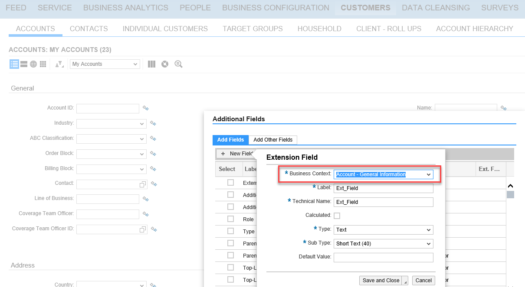Click adapt icon next to Contact field
This screenshot has width=525, height=287.
click(x=154, y=184)
